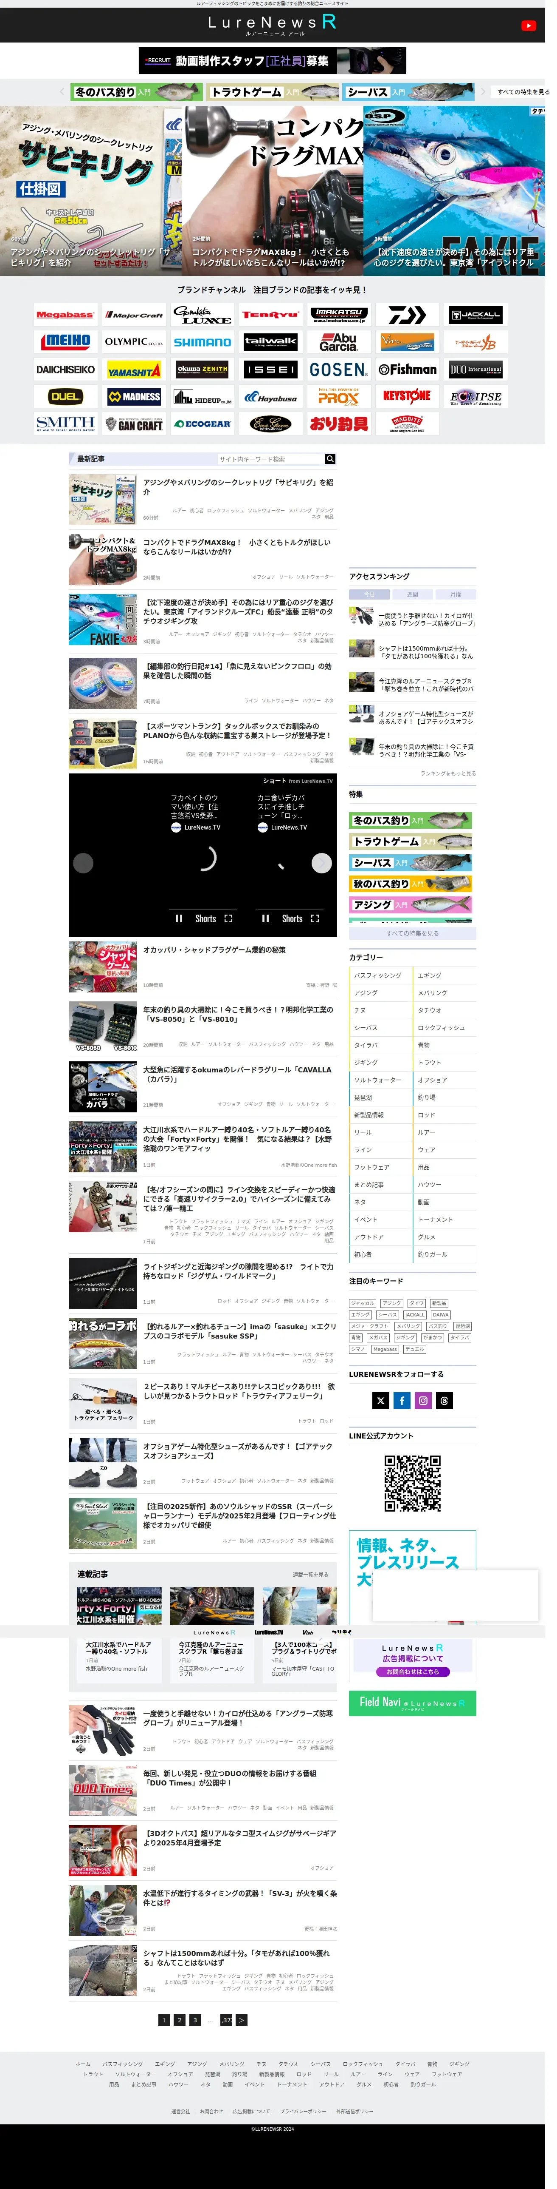557x2189 pixels.
Task: Open the GOSEN brand logo
Action: pos(338,370)
